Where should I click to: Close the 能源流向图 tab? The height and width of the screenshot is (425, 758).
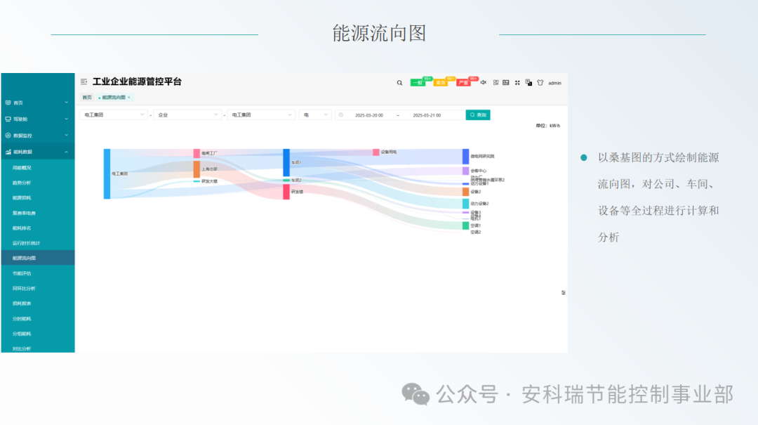pyautogui.click(x=129, y=98)
